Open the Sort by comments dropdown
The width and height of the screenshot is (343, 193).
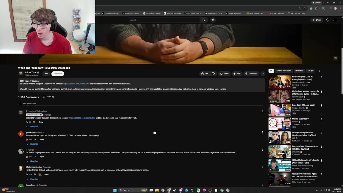(49, 97)
